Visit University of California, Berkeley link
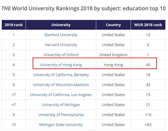168x131 pixels. 61,75
